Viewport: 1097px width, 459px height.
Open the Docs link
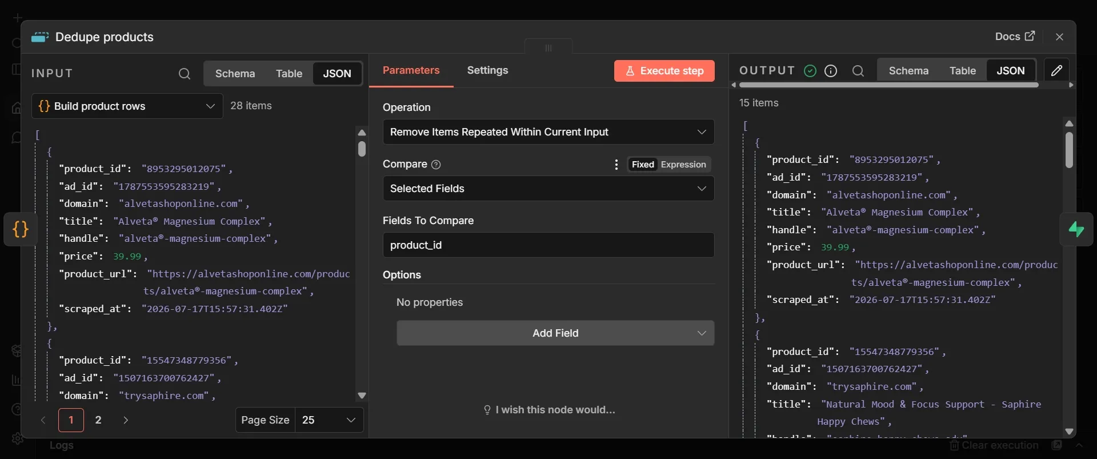point(1015,37)
